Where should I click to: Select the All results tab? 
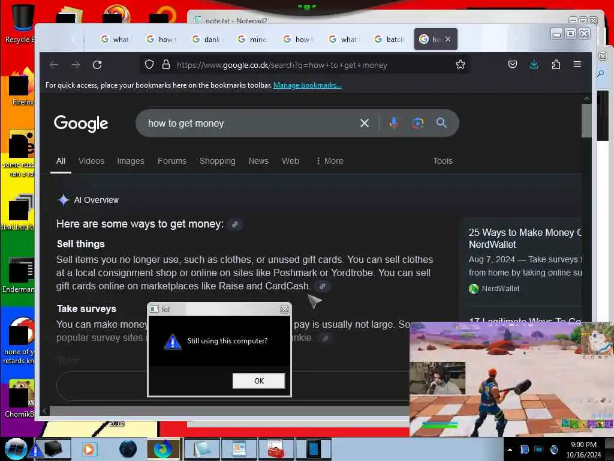click(61, 161)
